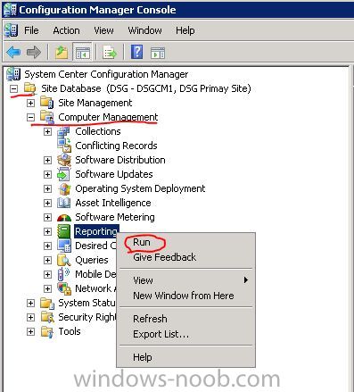Click the Up one level folder icon
This screenshot has height=392, width=354.
(x=62, y=53)
